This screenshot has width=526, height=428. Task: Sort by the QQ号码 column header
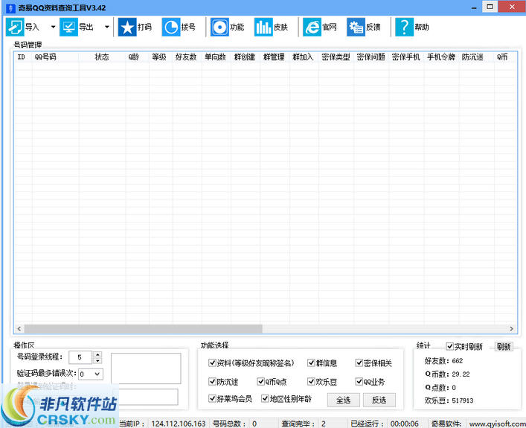[56, 57]
